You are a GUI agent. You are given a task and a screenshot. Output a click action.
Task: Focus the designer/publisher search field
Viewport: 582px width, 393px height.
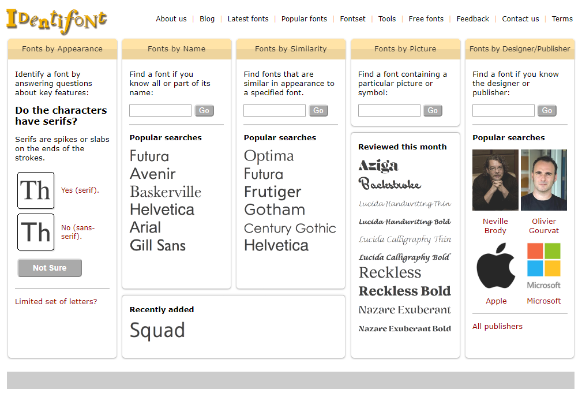click(504, 111)
